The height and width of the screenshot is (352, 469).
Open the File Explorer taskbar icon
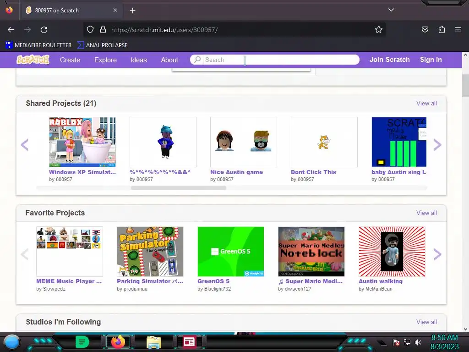154,342
